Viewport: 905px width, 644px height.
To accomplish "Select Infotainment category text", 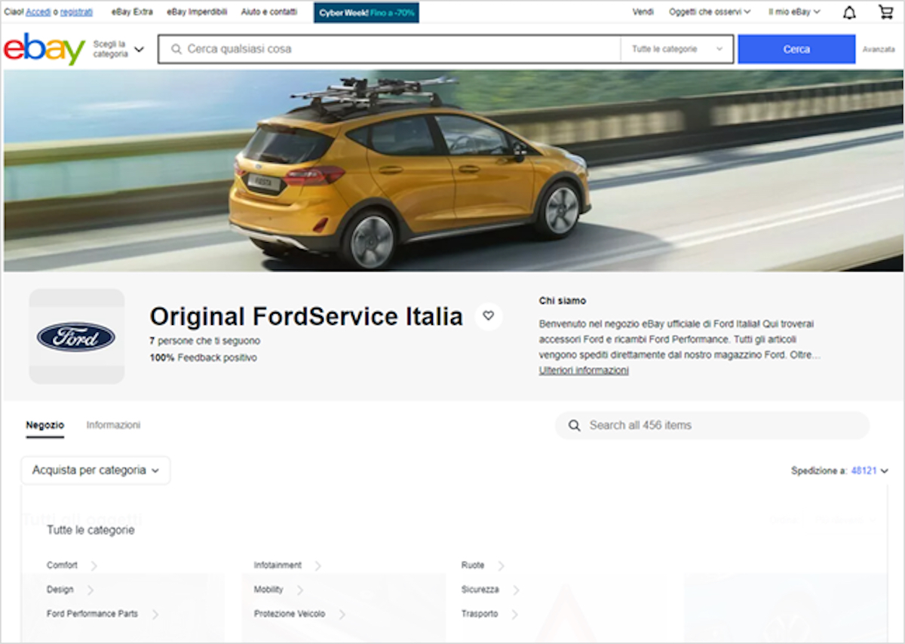I will [x=278, y=566].
